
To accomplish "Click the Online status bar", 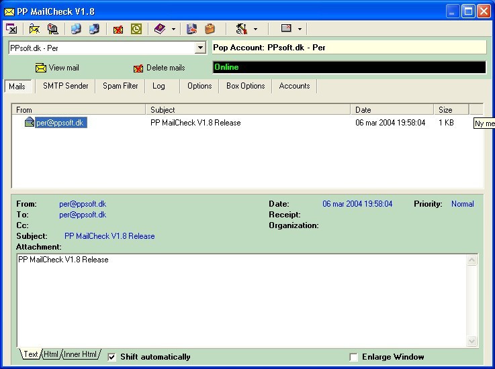I will tap(349, 67).
